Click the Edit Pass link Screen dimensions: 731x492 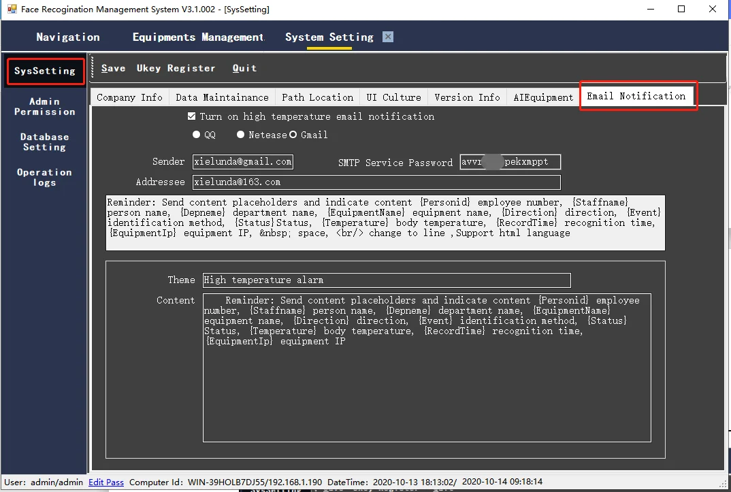click(x=105, y=482)
